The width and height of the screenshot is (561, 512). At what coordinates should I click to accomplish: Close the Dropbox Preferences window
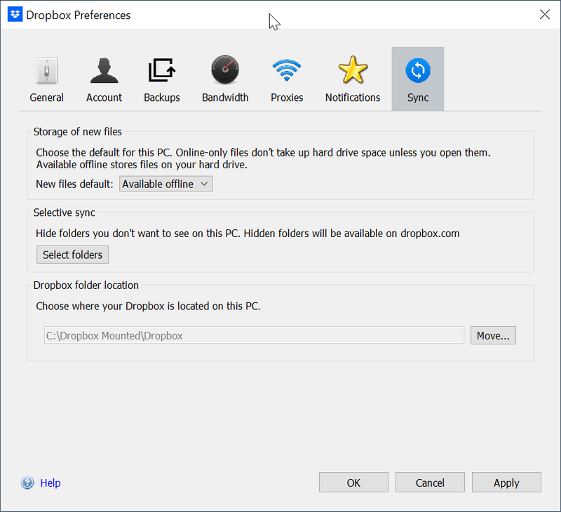coord(544,15)
